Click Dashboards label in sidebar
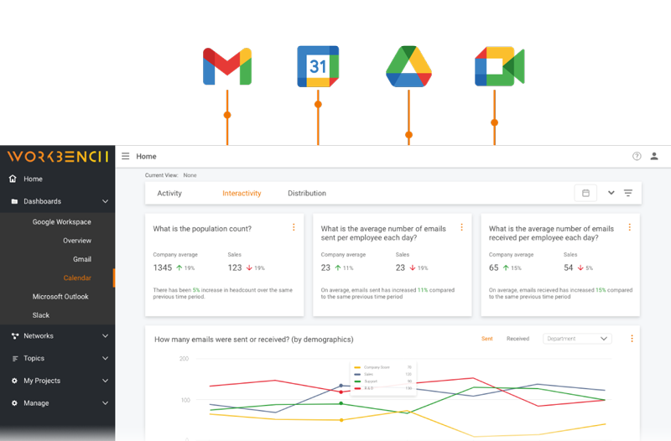671x441 pixels. tap(43, 201)
